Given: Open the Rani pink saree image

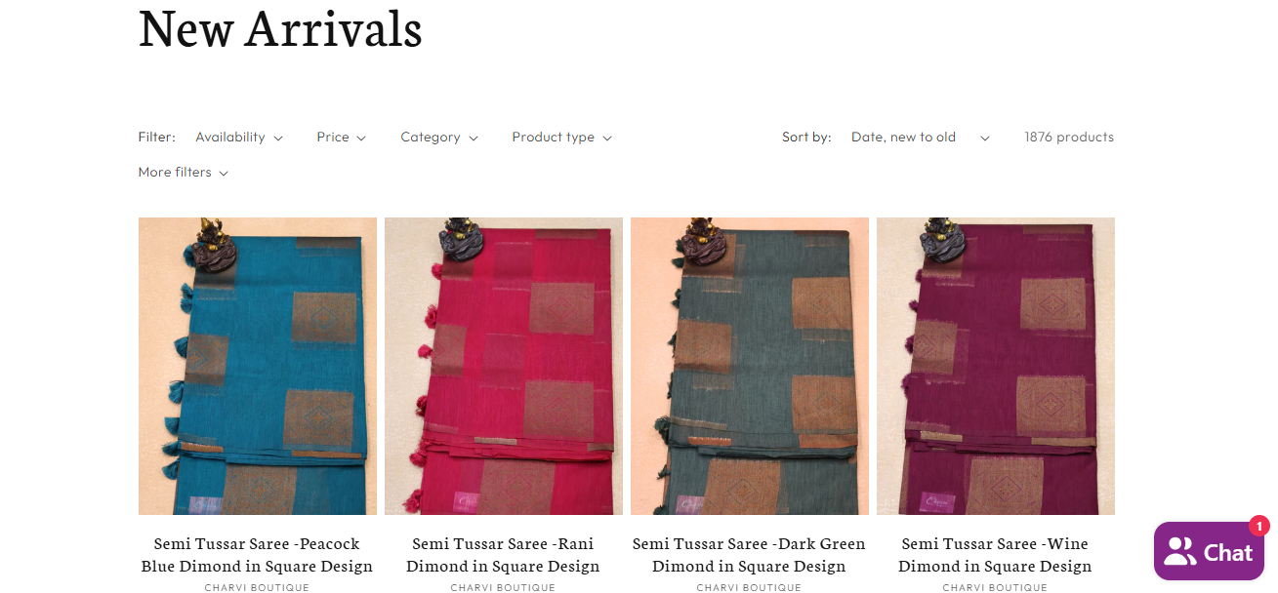Looking at the screenshot, I should point(504,366).
